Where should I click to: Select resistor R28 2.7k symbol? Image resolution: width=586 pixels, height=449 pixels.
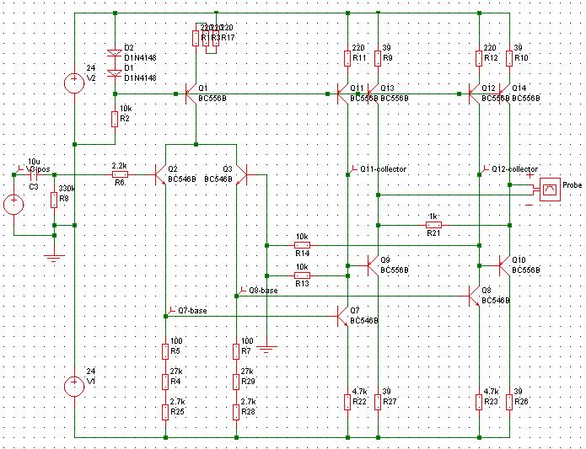(x=236, y=412)
